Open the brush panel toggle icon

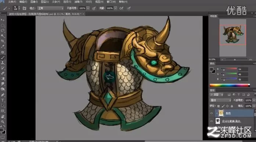[24, 8]
